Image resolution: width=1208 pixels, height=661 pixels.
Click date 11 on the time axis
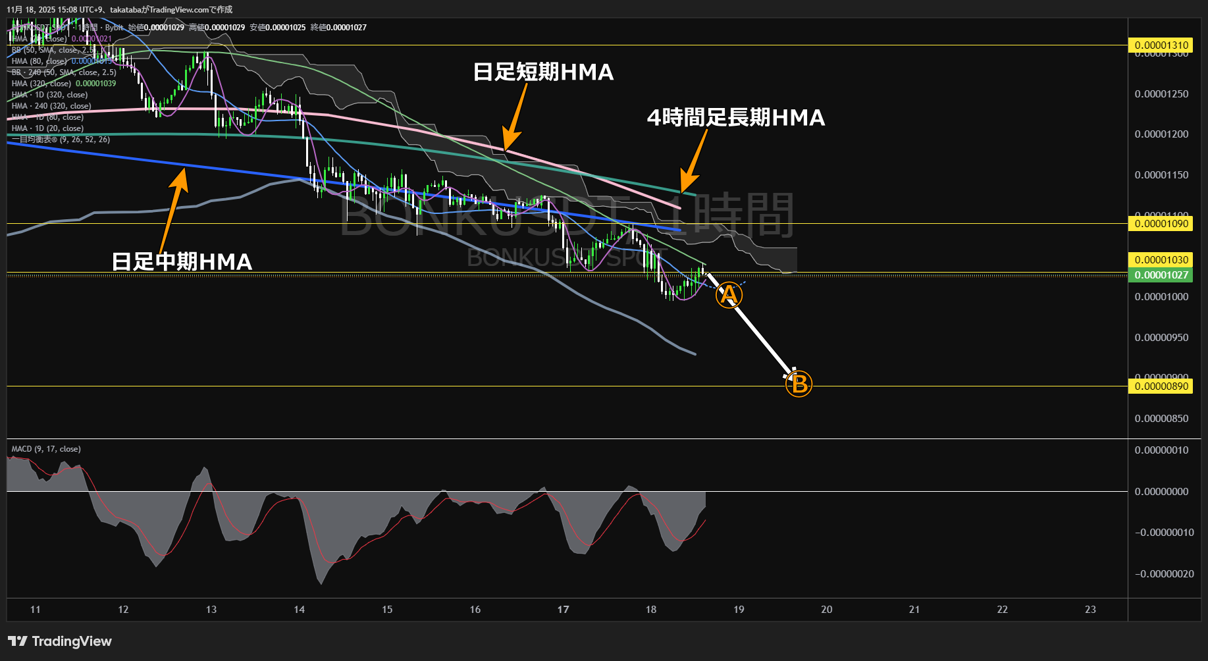[36, 610]
